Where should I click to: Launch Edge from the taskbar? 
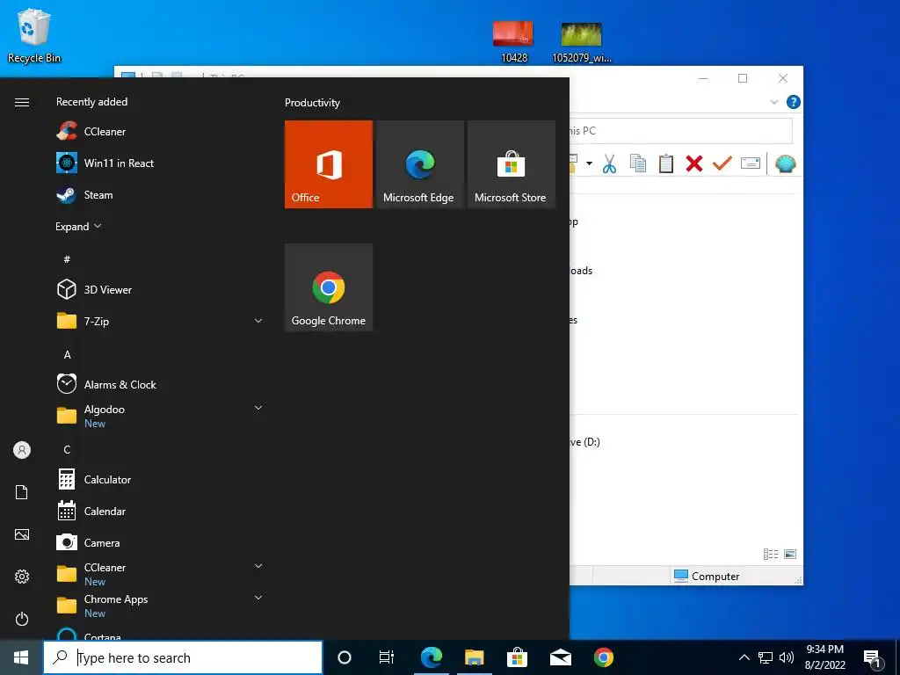coord(431,657)
